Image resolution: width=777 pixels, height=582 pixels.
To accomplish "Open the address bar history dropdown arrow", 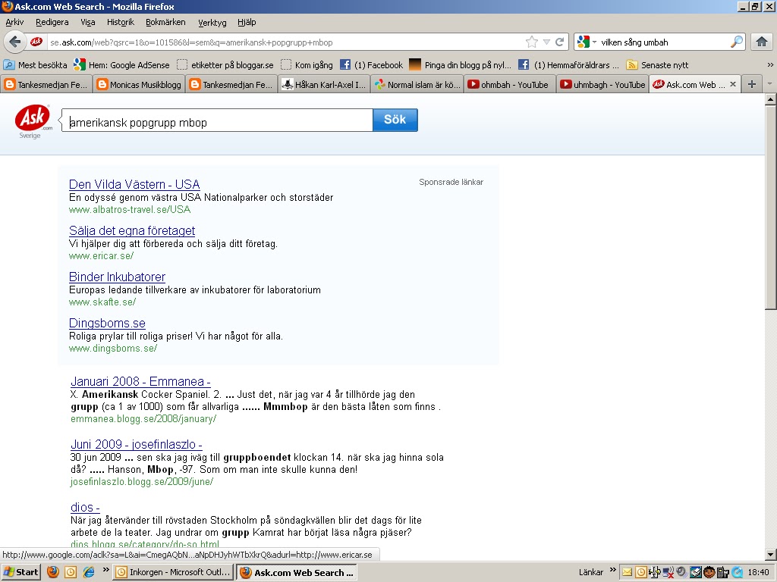I will tap(546, 42).
